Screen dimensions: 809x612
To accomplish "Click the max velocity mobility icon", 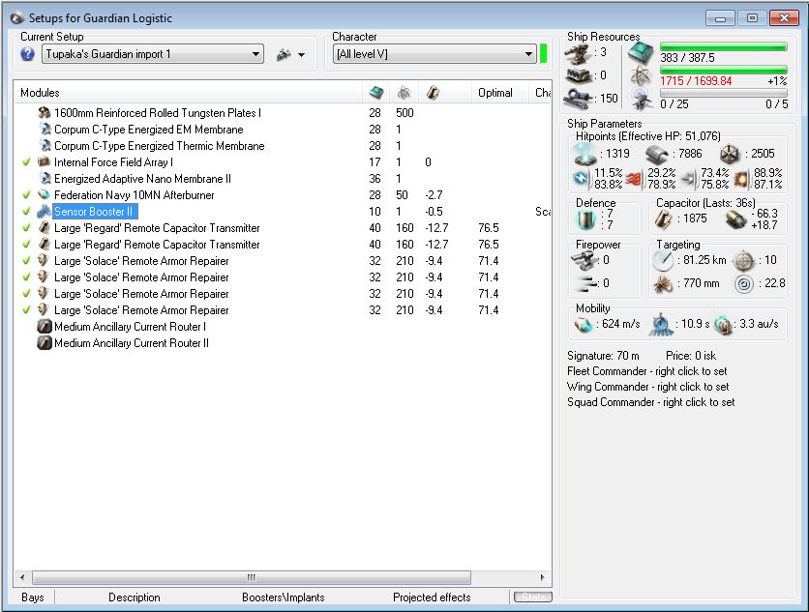I will tap(584, 325).
